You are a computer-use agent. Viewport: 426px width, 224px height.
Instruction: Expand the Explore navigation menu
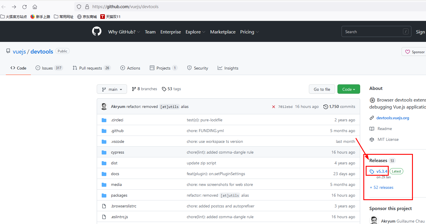coord(195,32)
